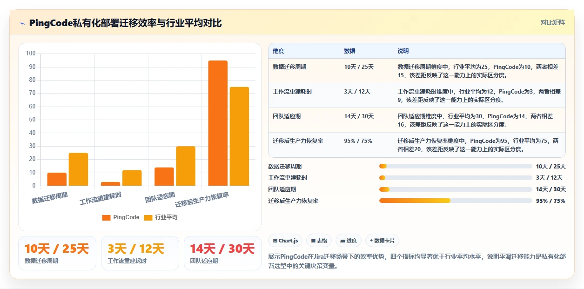The width and height of the screenshot is (584, 289).
Task: Click the 工作流重建耗时 progress bar
Action: (456, 178)
